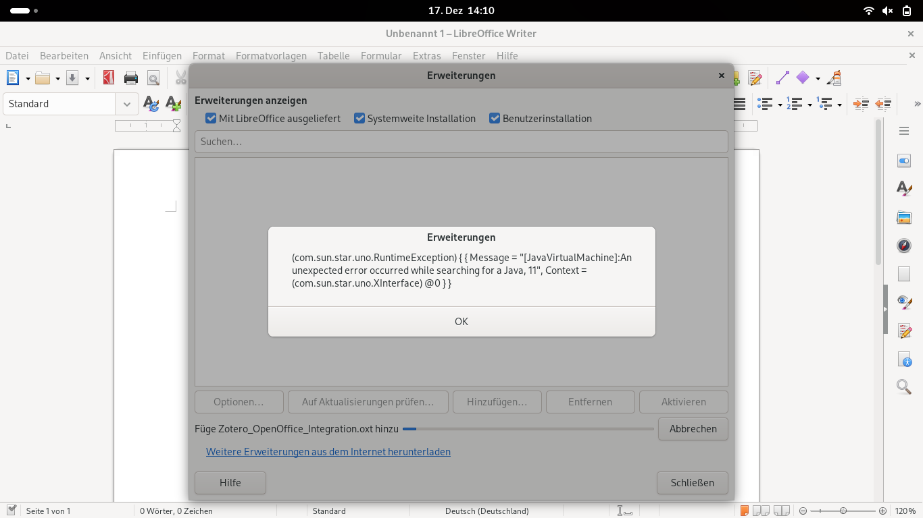The width and height of the screenshot is (923, 518).
Task: Open the Page deck in the sidebar
Action: (904, 274)
